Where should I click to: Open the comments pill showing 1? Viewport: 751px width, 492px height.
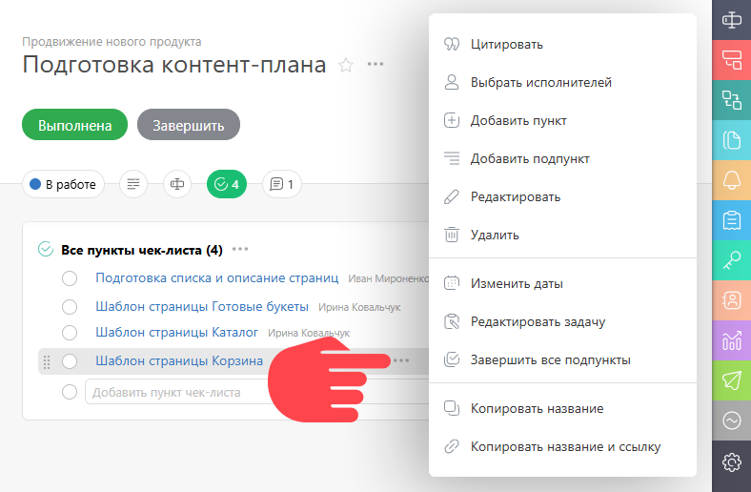(282, 184)
